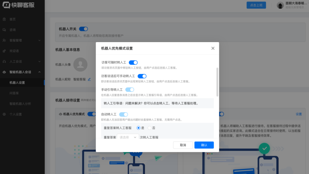Toggle the 手动引导转人工 switch
The height and width of the screenshot is (174, 309).
pos(130,90)
